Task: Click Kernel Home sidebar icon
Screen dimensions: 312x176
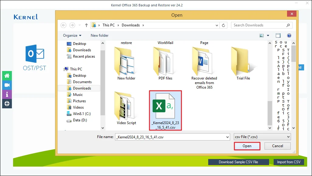Action: point(7,76)
